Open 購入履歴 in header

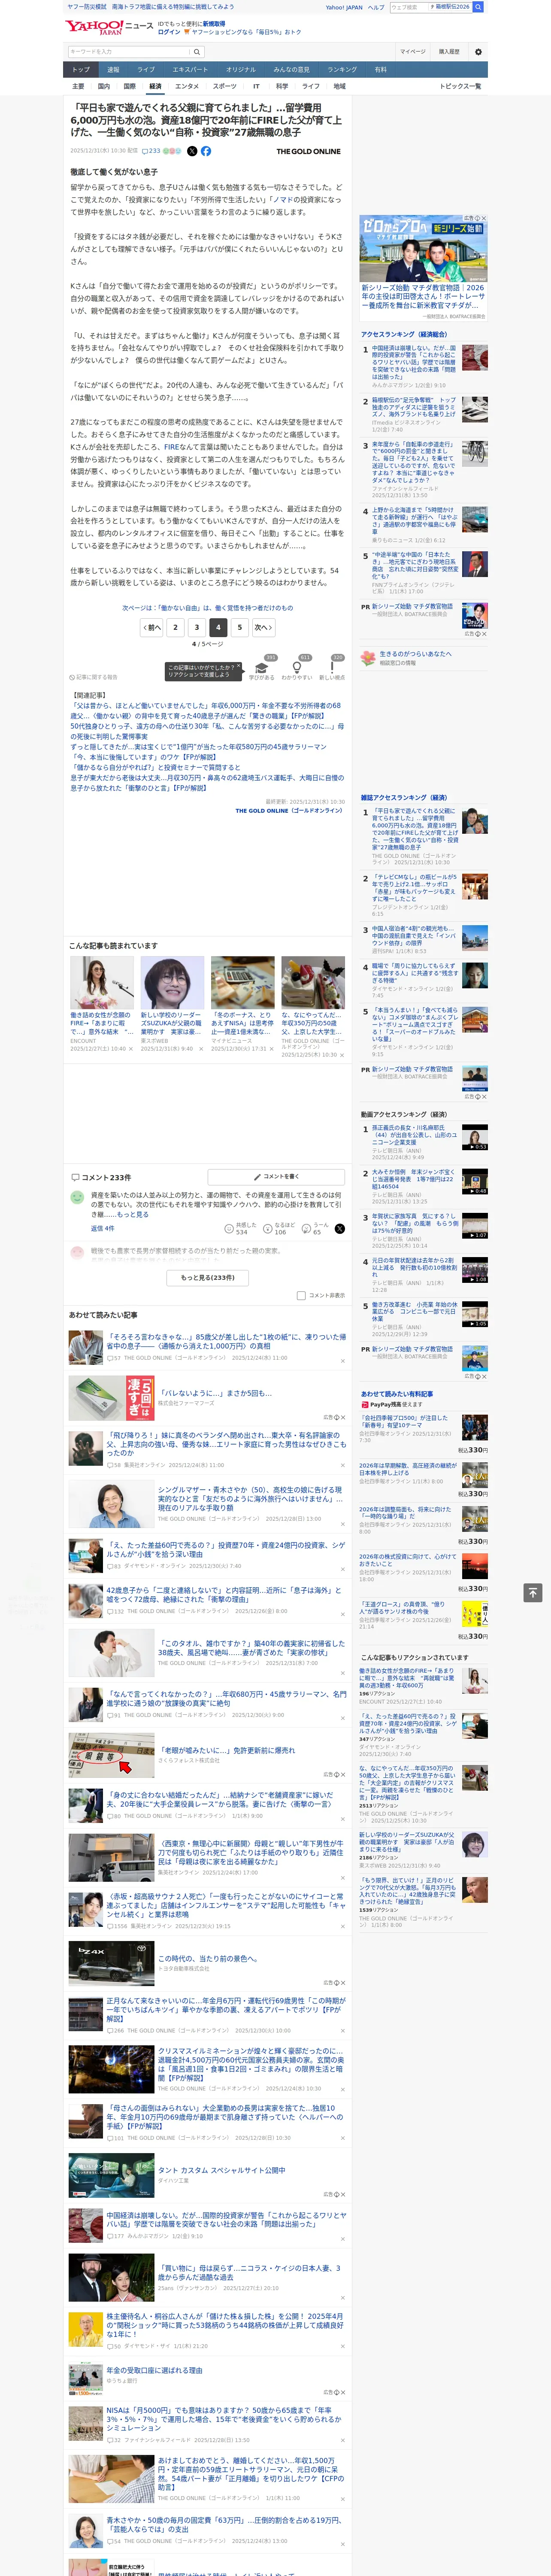tap(449, 51)
